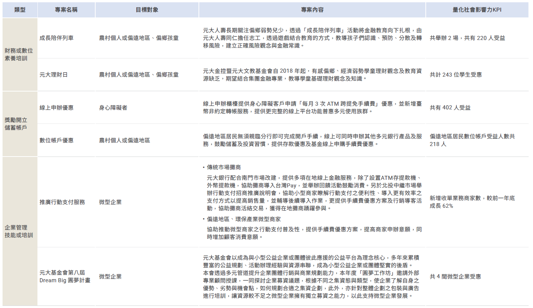Click target cell in 成長陪伴列車 row
Screen dimensions: 533x308
[139, 38]
